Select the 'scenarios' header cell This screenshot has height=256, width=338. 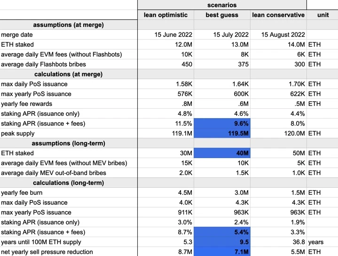222,5
